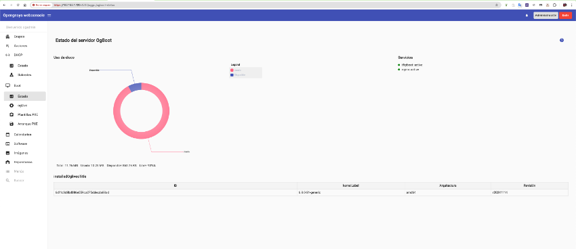Toggle Disponible blue legend entry

click(x=237, y=75)
